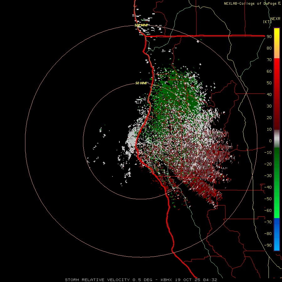The image size is (282, 282).
Task: Click the -50 scale label
Action: point(268,199)
